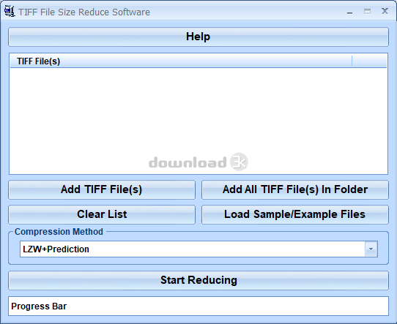The width and height of the screenshot is (397, 324).
Task: Click the column divider in the list header
Action: (352, 61)
